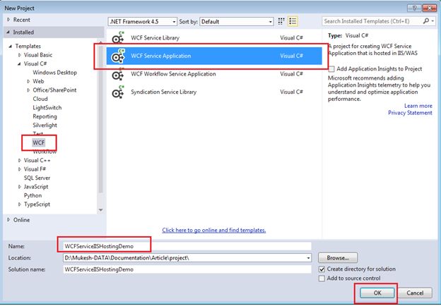Collapse the Installed section
Image resolution: width=441 pixels, height=306 pixels.
pos(8,32)
